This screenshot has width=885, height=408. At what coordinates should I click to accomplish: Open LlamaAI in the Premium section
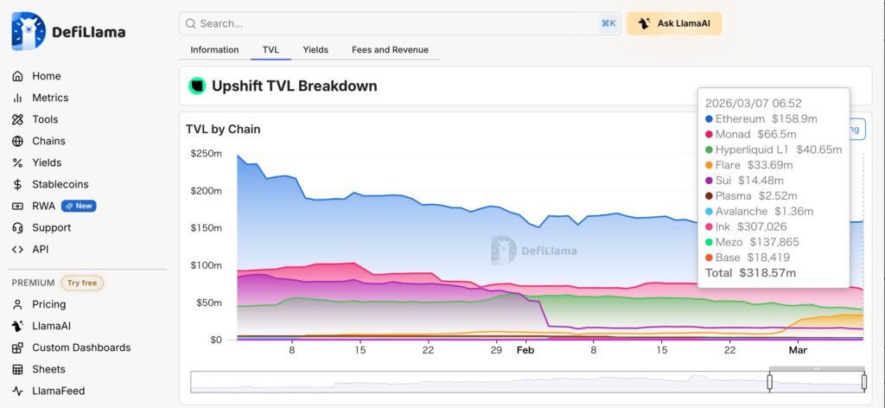pos(51,326)
